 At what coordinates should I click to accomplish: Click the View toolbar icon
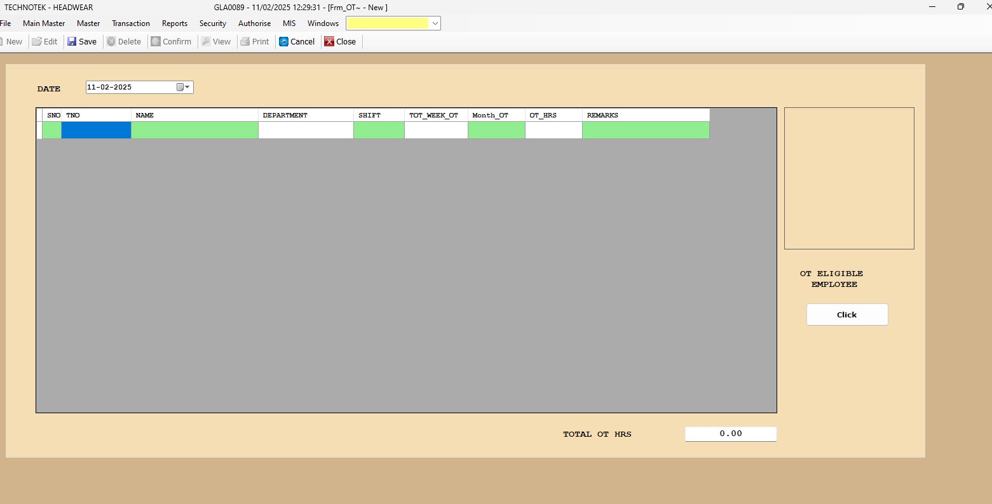point(206,42)
